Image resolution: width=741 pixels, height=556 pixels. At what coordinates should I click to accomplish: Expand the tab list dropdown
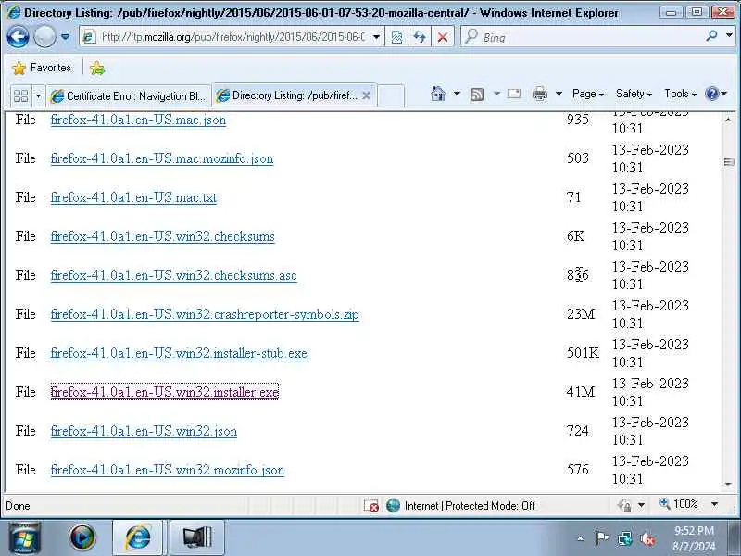click(x=38, y=96)
